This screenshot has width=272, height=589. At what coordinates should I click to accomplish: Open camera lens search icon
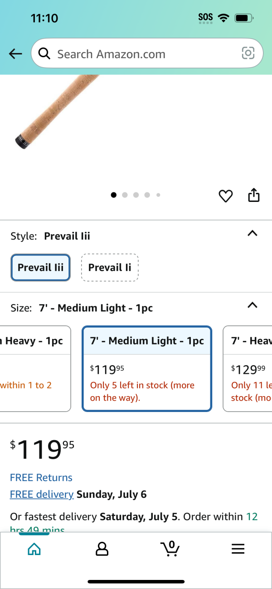pos(248,54)
